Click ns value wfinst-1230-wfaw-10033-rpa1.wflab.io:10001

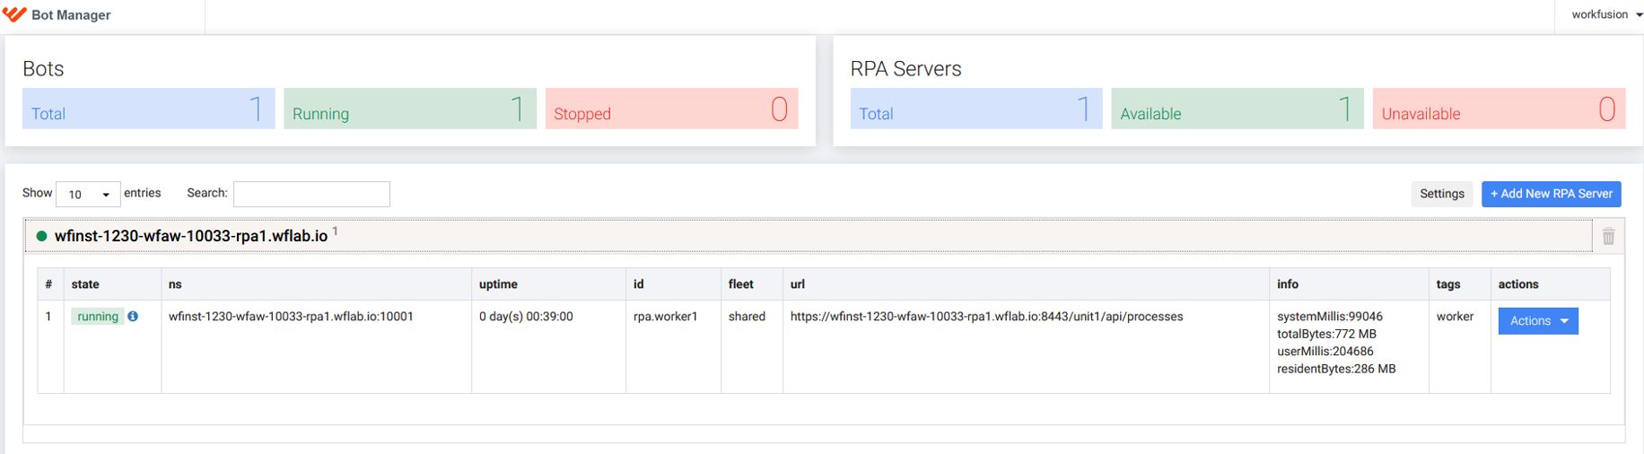click(291, 317)
